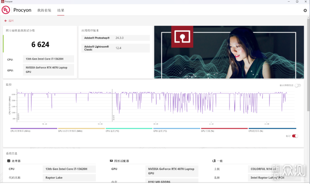The height and width of the screenshot is (184, 310).
Task: Click the 返回 back link
Action: point(11,21)
